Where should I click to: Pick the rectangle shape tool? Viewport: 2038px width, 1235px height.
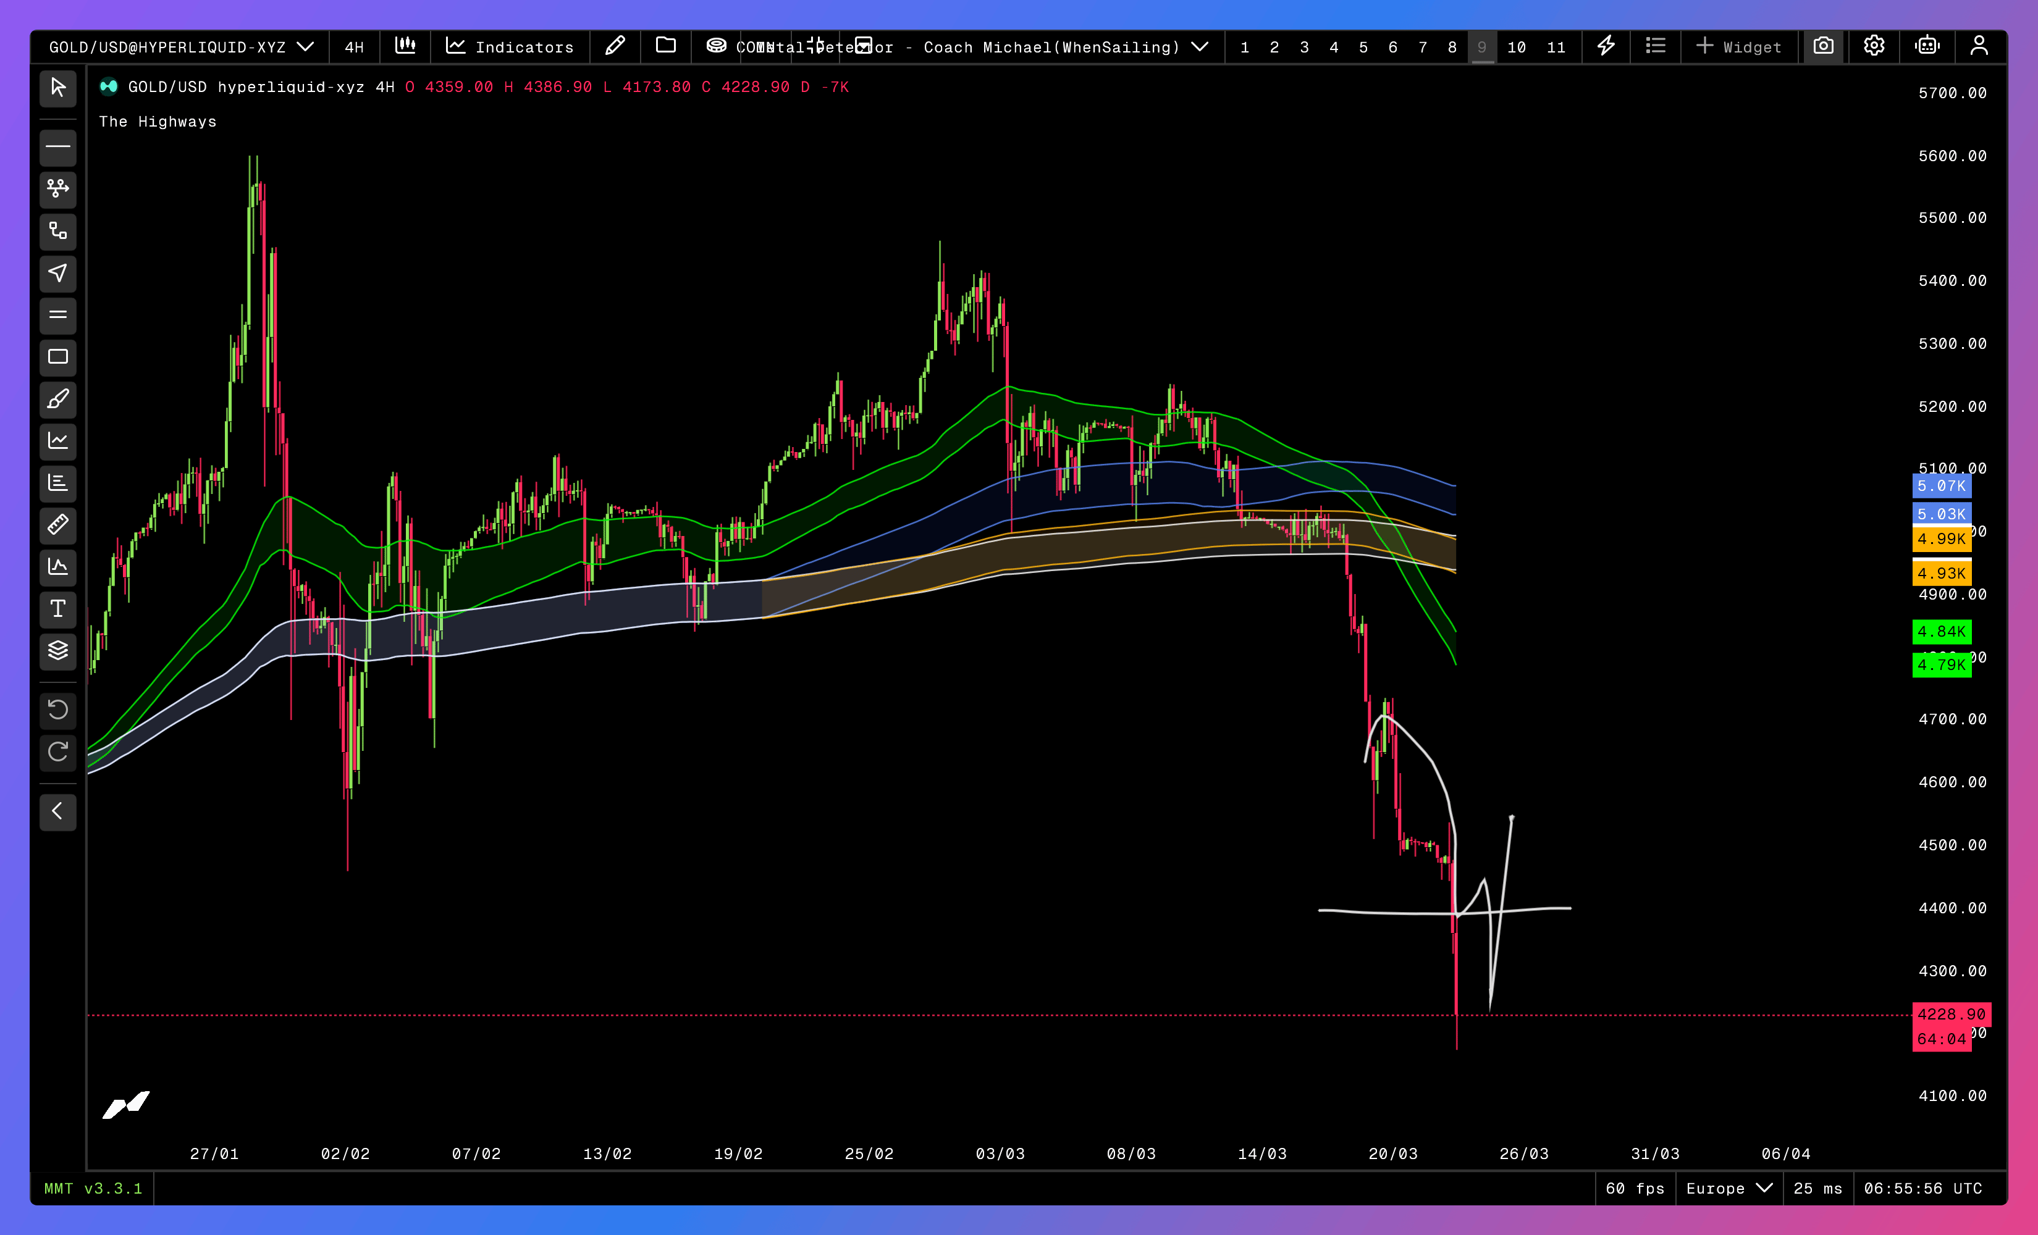point(58,357)
